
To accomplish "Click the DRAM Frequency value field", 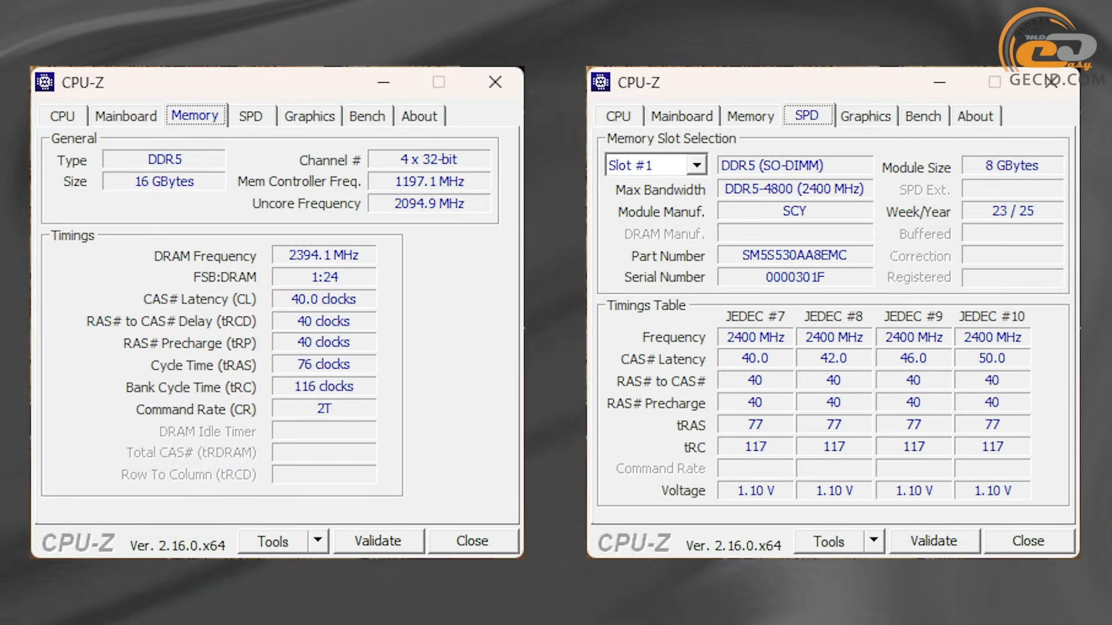I will pyautogui.click(x=324, y=255).
